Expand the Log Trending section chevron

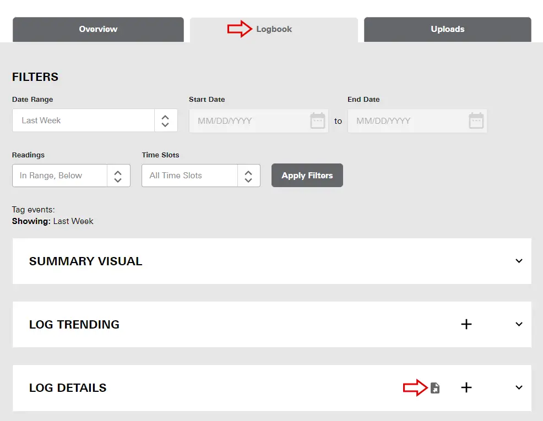pos(519,324)
